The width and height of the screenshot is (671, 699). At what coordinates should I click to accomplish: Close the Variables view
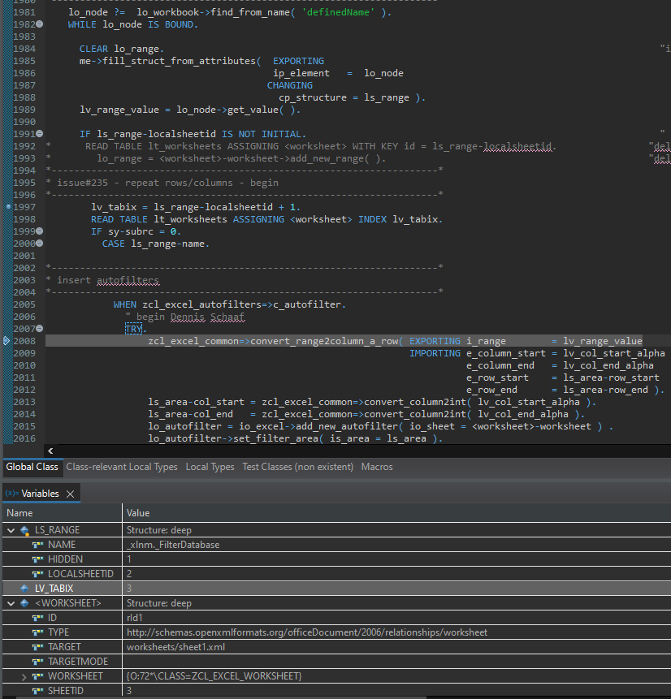tap(69, 492)
